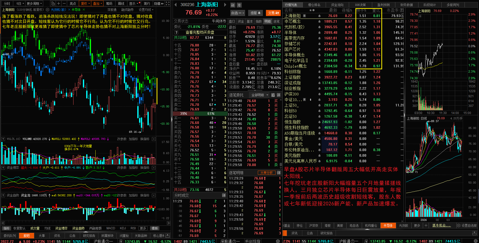Select the 光刻机(胶) row in quote list
Image resolution: width=479 pixels, height=243 pixels.
pos(343,27)
